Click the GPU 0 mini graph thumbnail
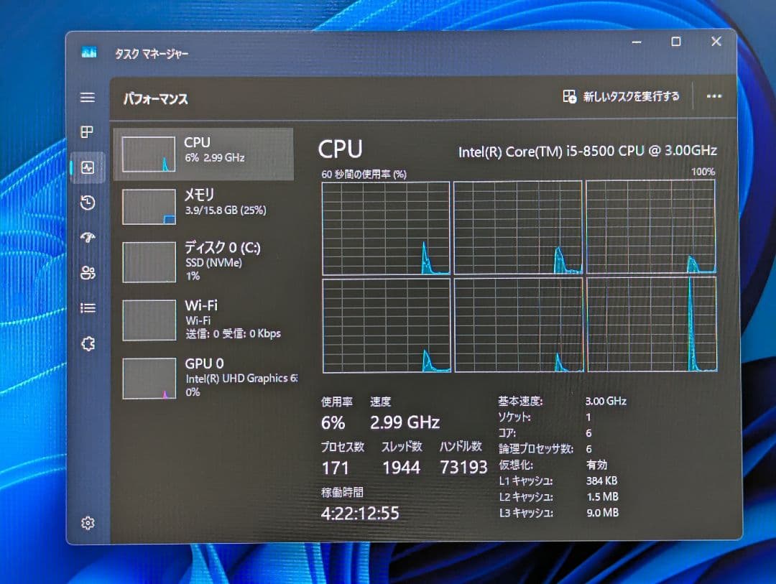 [149, 376]
